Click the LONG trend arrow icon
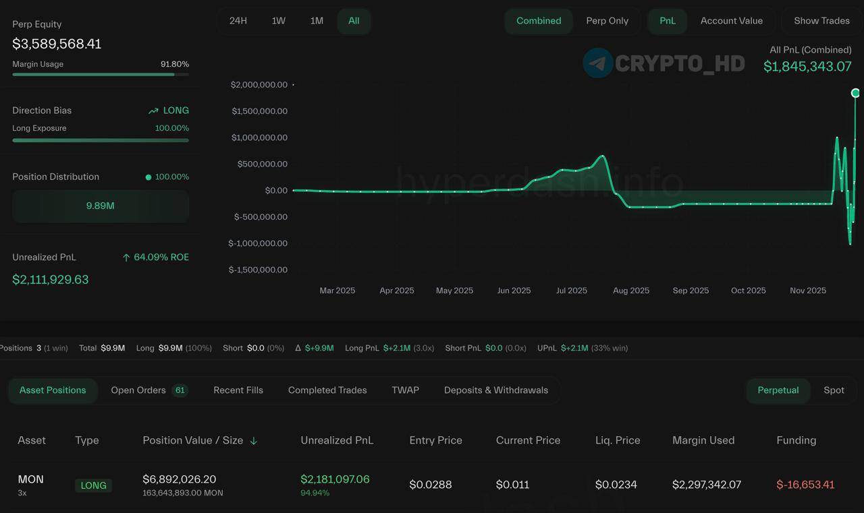 tap(153, 111)
